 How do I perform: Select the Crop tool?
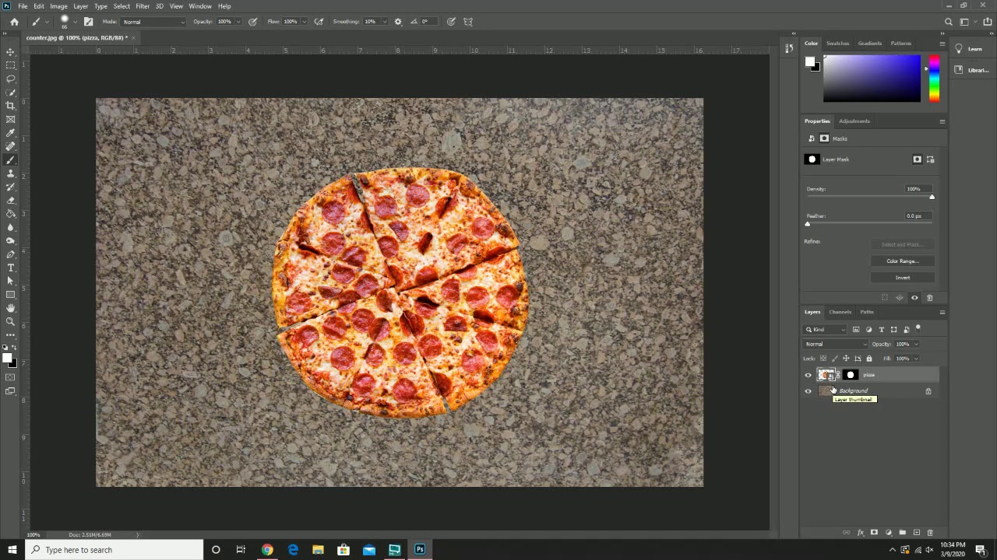[x=10, y=106]
